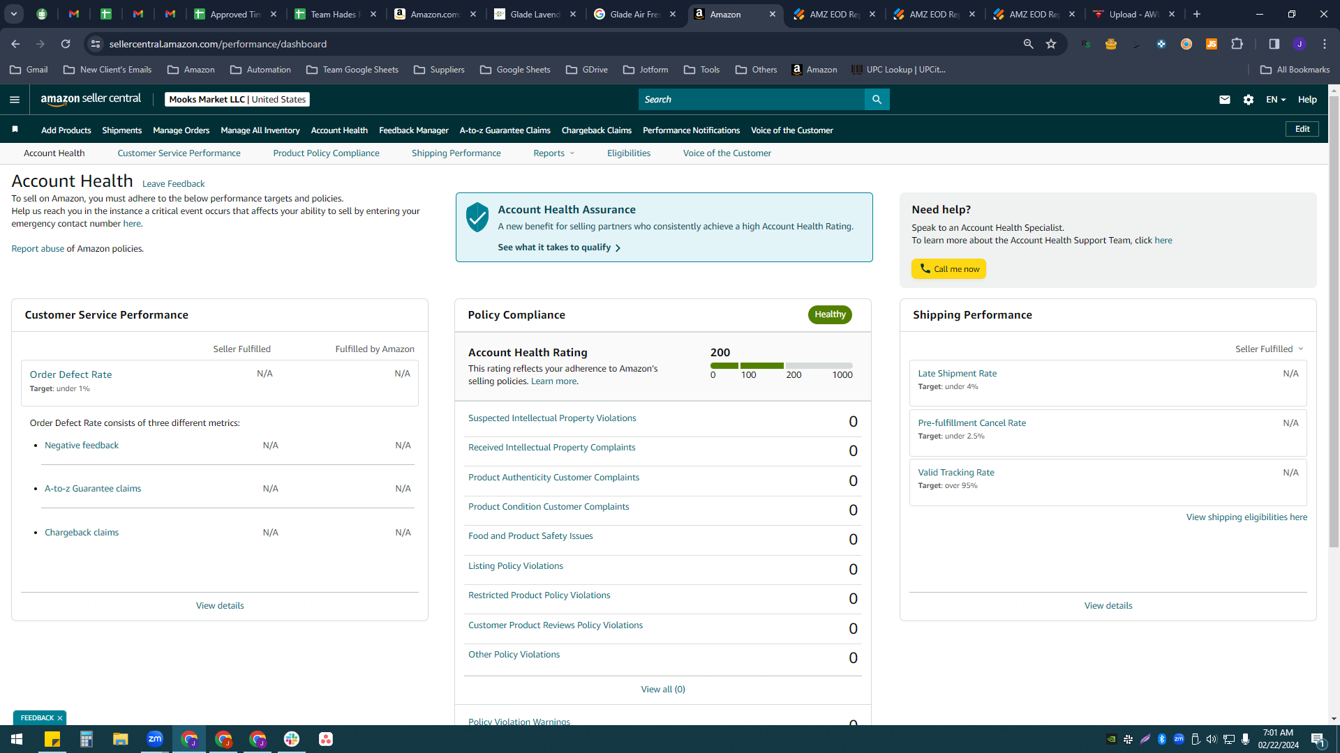Open the messages envelope icon

click(1224, 100)
